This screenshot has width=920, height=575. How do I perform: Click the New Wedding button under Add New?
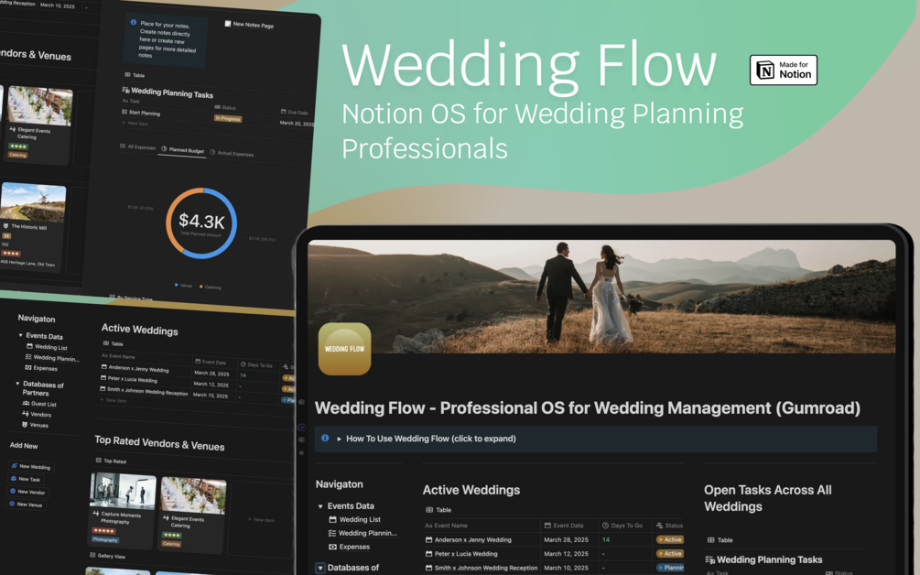(x=30, y=467)
